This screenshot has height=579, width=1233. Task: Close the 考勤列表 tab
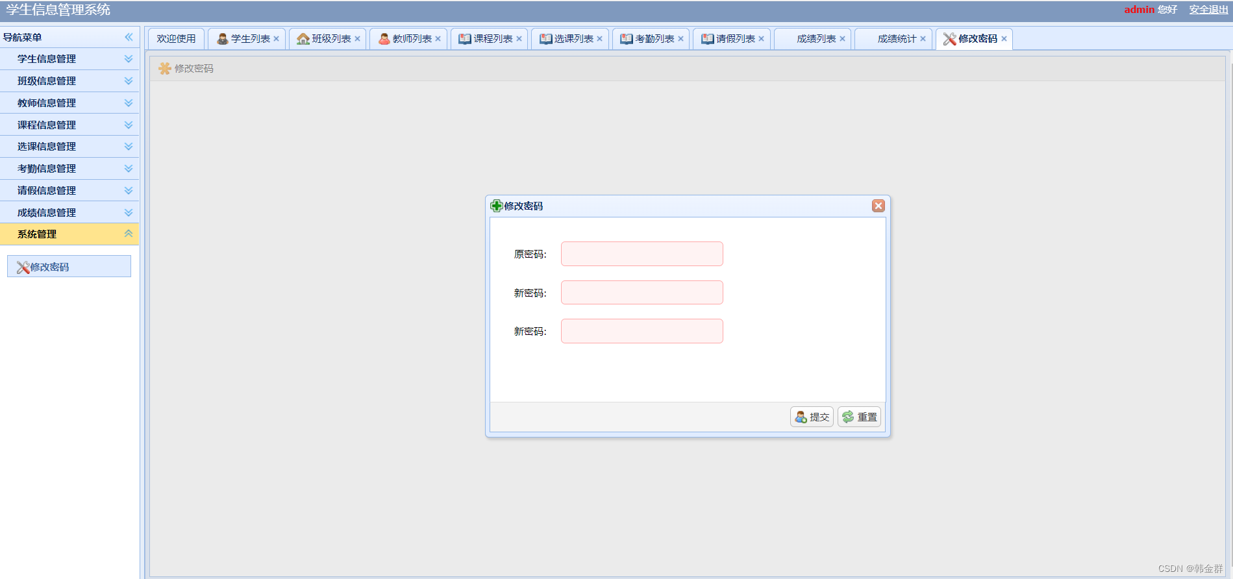click(680, 39)
